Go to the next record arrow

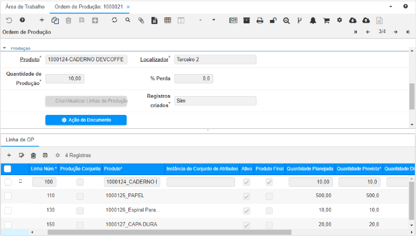(x=395, y=32)
